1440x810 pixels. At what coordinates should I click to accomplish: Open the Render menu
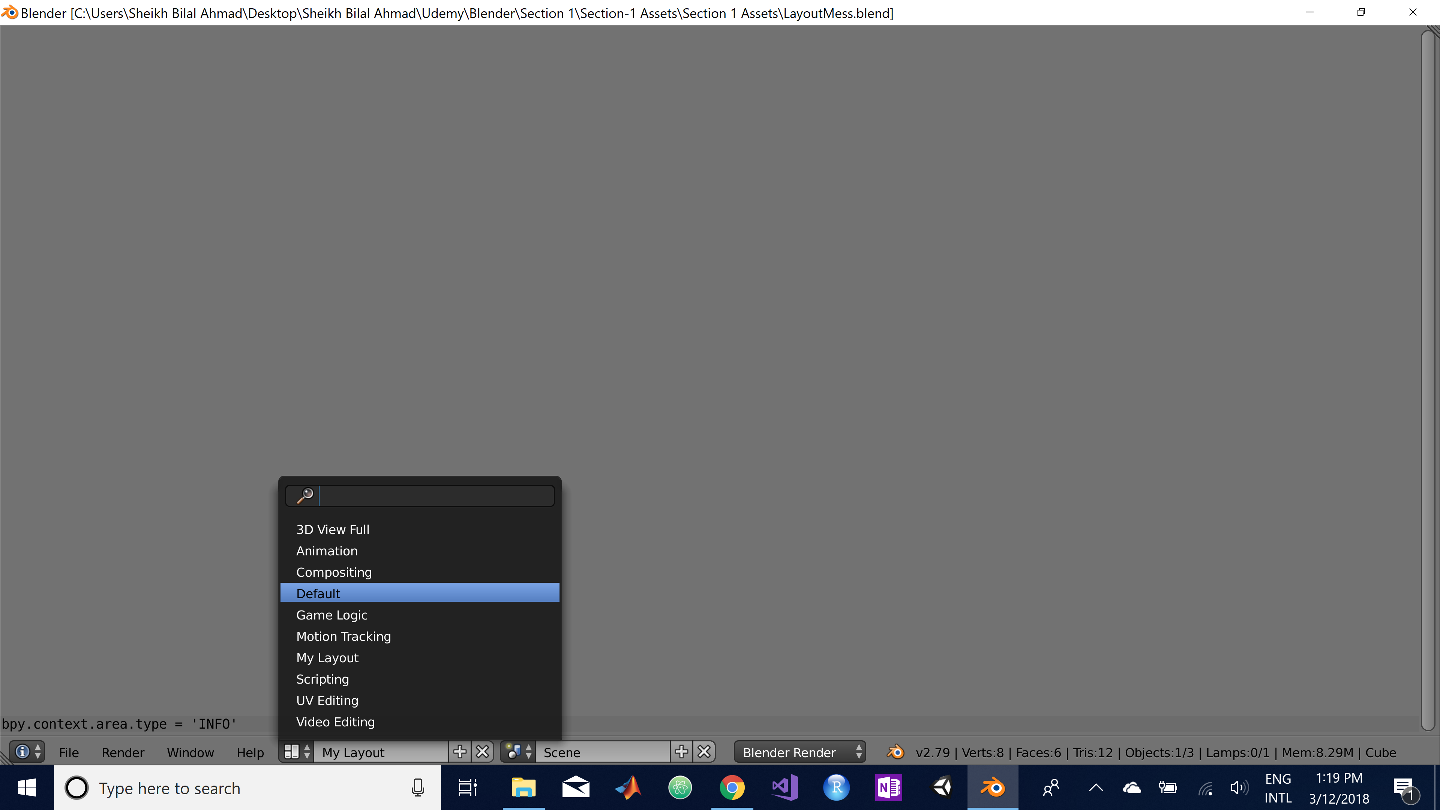[x=122, y=752]
